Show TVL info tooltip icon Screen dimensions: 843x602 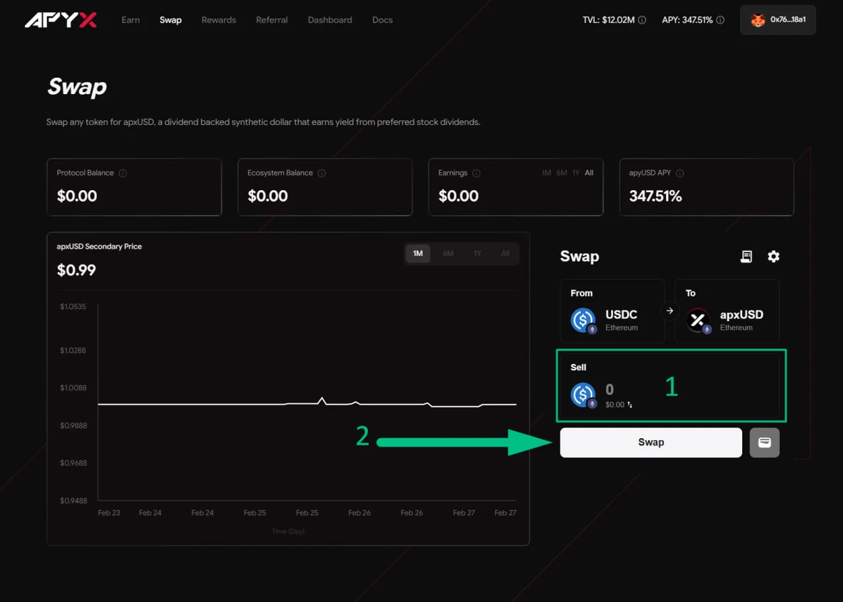point(642,20)
